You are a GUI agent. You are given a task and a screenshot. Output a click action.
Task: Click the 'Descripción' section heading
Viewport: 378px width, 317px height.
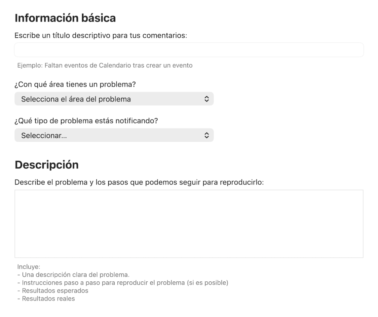point(47,165)
